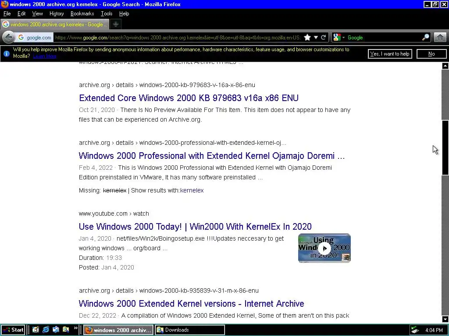Click into the Google search box field
Viewport: 449px width, 336px height.
[x=384, y=38]
